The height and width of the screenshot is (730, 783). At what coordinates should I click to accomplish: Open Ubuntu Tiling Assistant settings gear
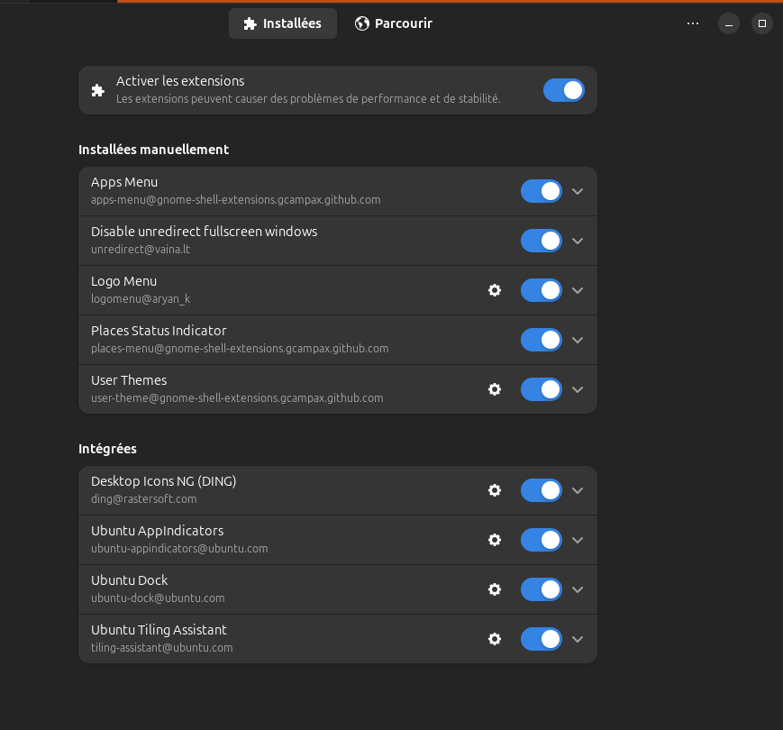(x=495, y=639)
